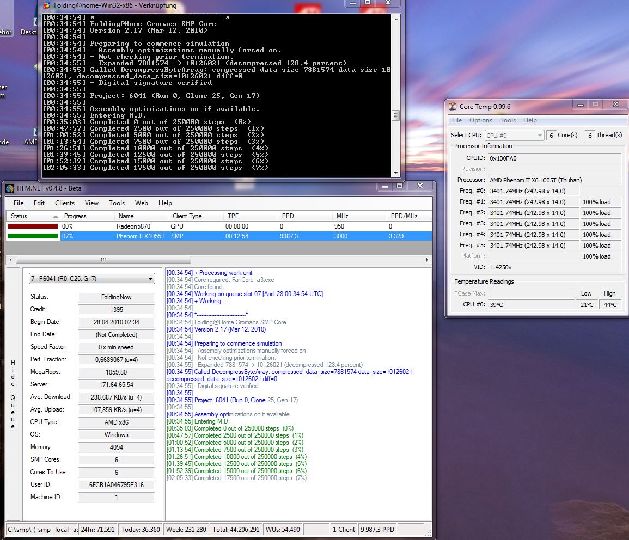Open the Edit menu in HFM.NET

tap(39, 203)
